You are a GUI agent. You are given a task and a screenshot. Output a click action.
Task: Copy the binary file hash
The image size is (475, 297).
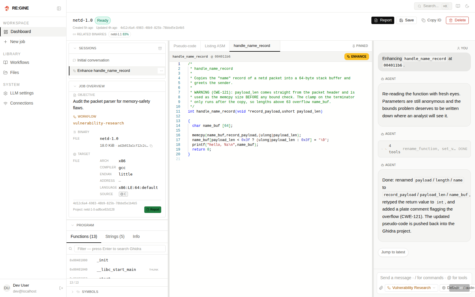tap(151, 146)
